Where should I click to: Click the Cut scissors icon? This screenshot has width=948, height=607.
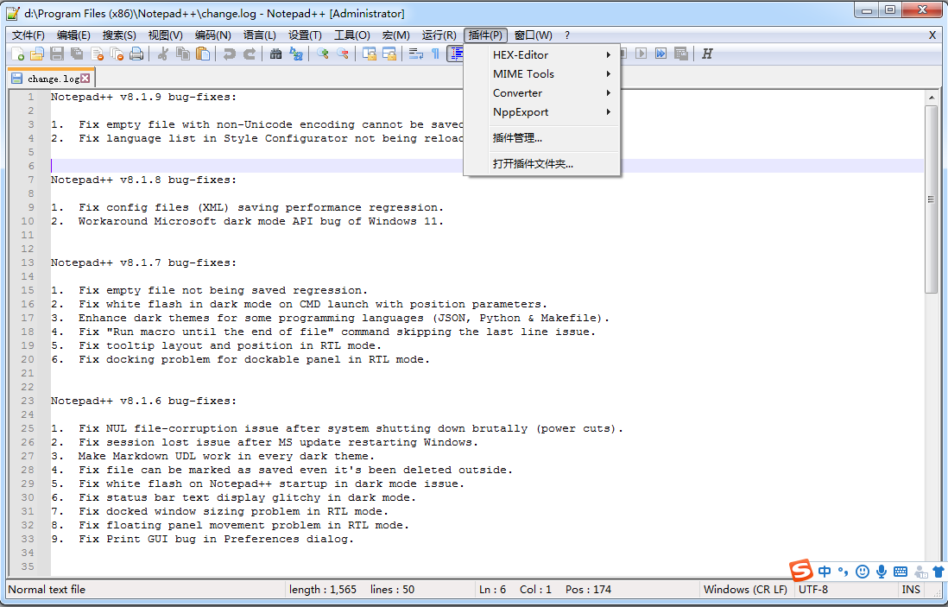(x=162, y=54)
